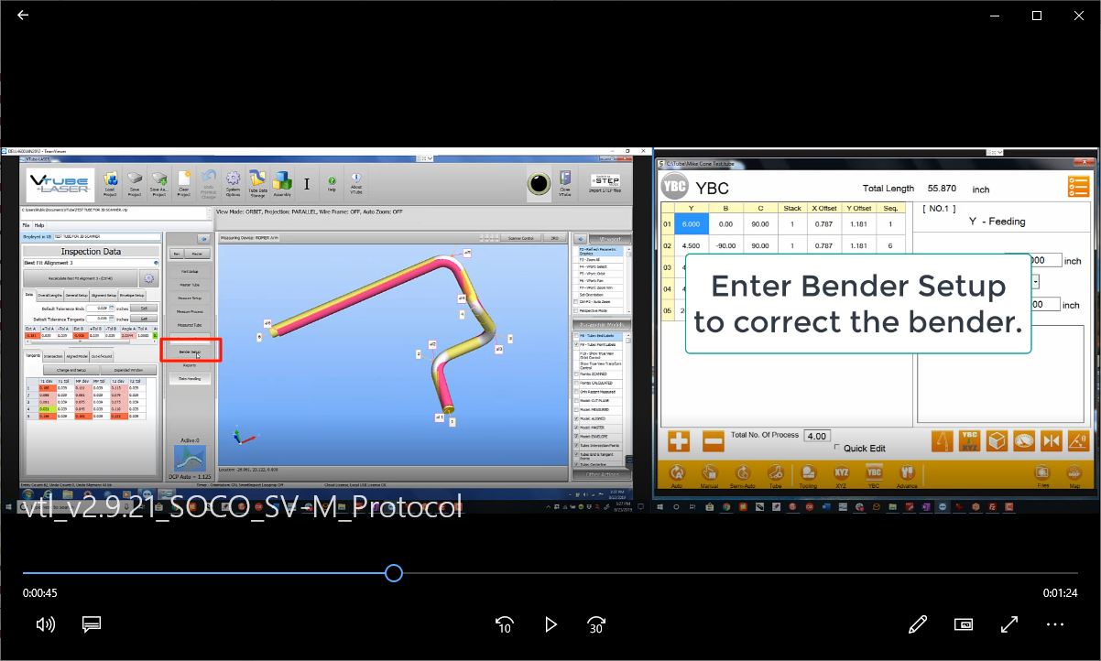
Task: Open the video player's more options menu
Action: pos(1054,624)
